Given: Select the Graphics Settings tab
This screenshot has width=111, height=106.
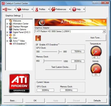Looking at the screenshot, I should [13, 15].
